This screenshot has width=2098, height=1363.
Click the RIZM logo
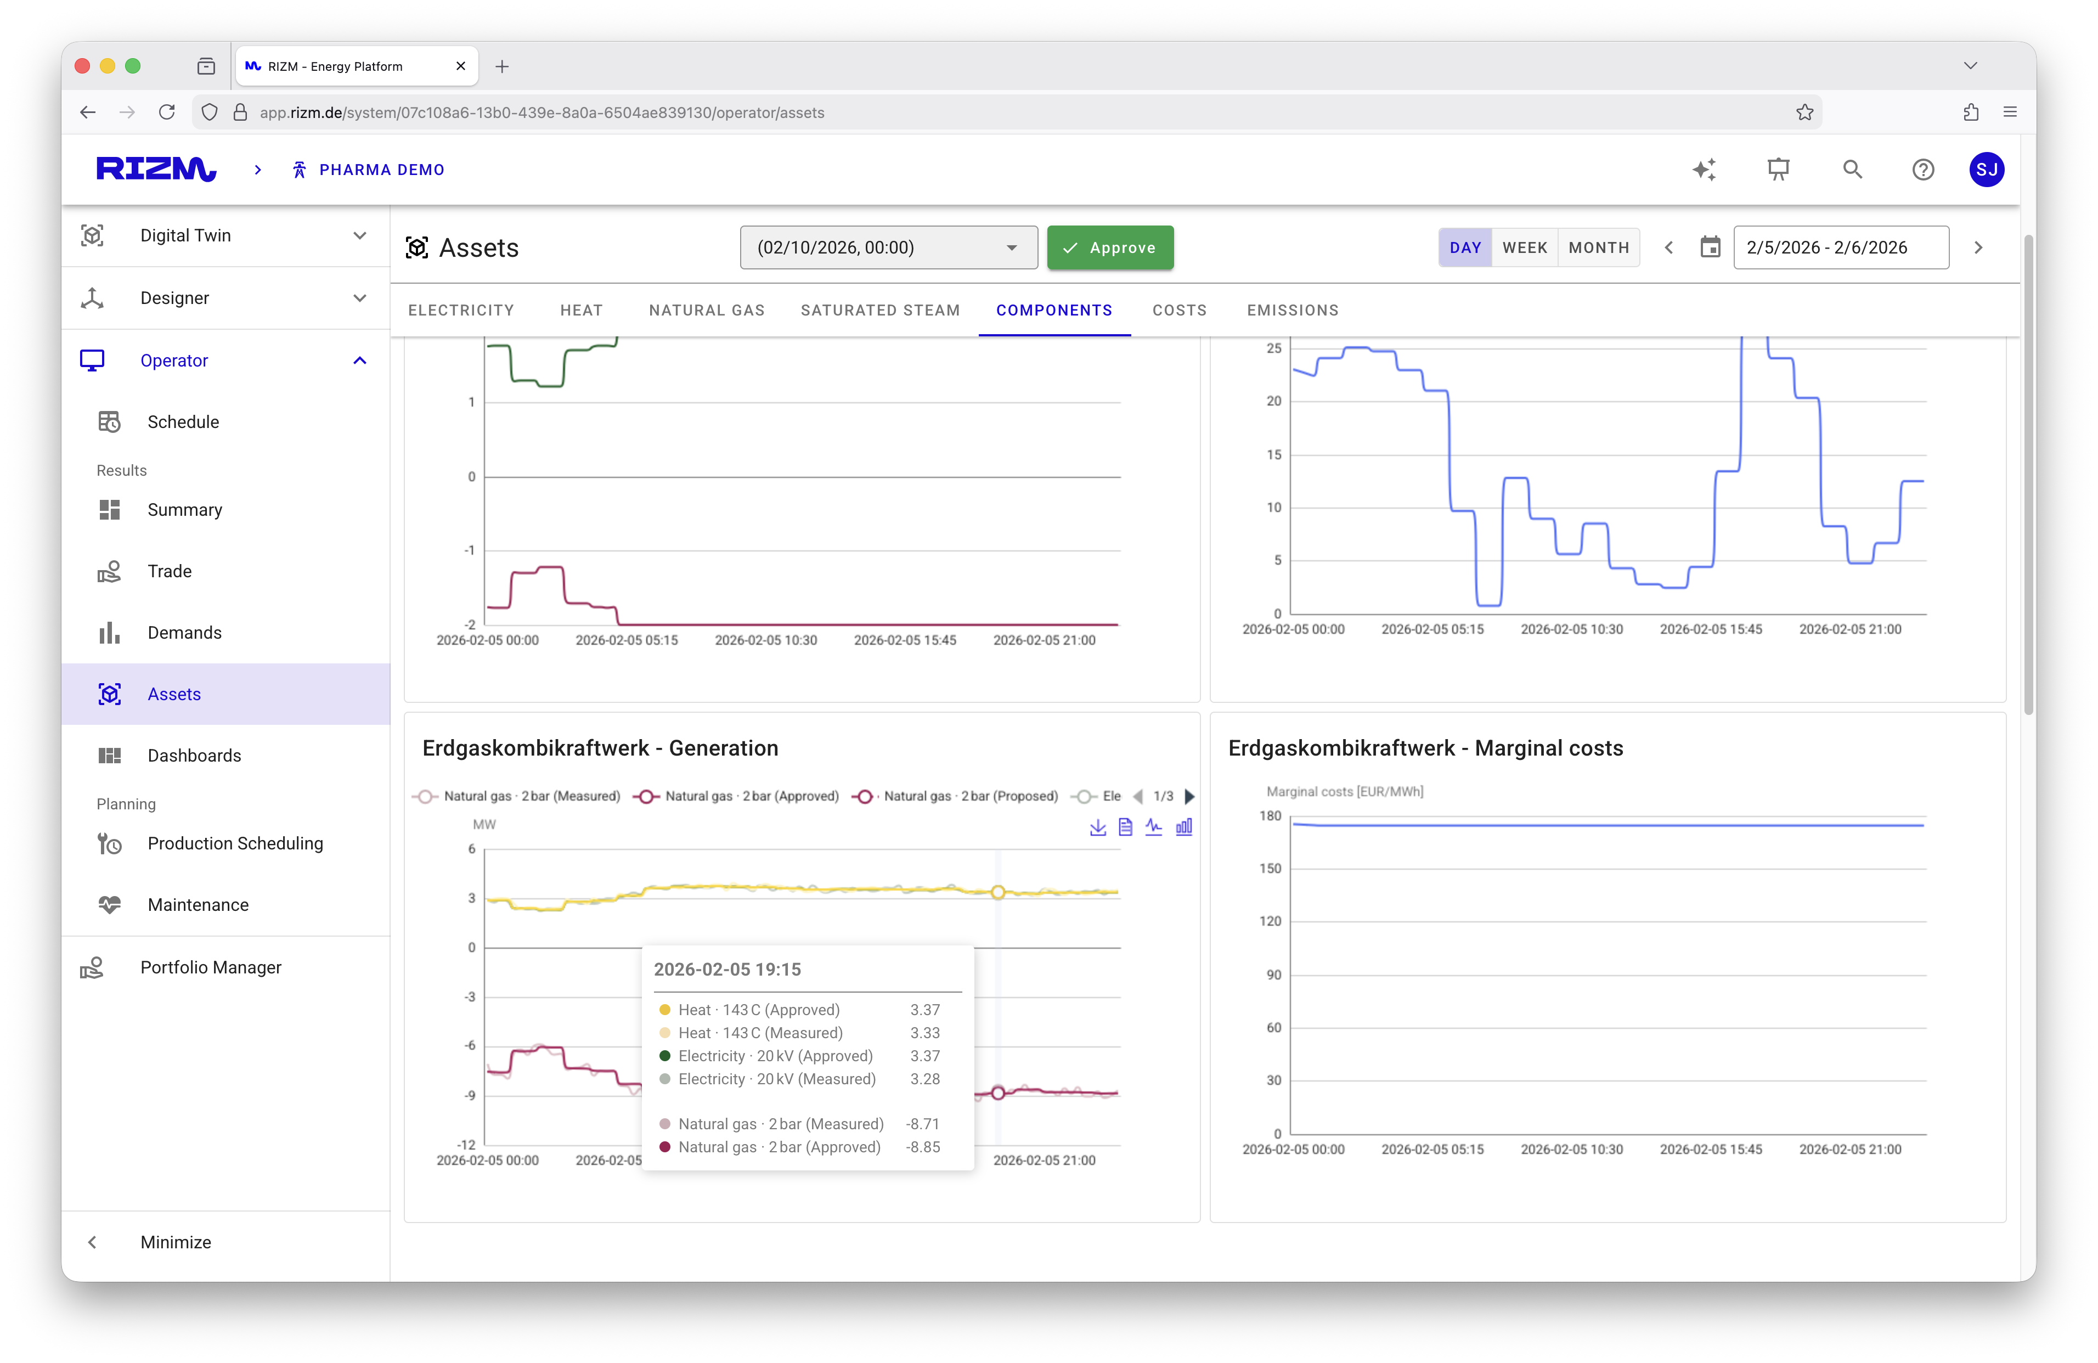pos(156,169)
